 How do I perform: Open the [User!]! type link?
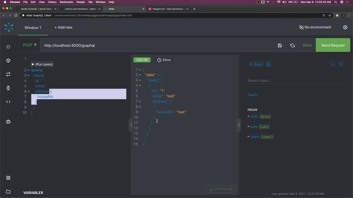click(267, 136)
